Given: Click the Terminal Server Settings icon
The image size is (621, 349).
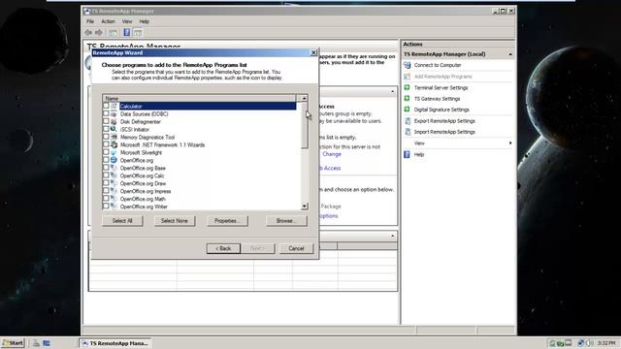Looking at the screenshot, I should tap(407, 87).
